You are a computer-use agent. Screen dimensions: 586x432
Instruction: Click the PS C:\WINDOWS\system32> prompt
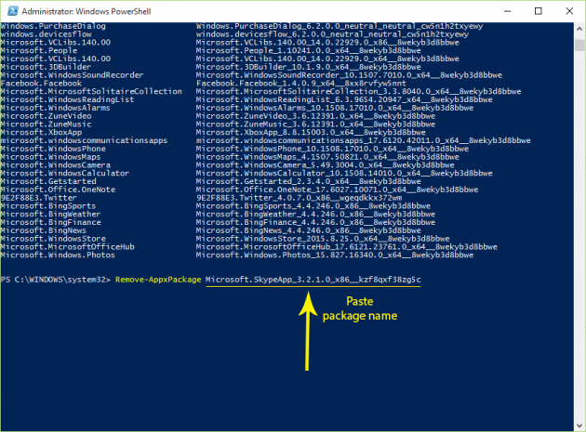55,280
